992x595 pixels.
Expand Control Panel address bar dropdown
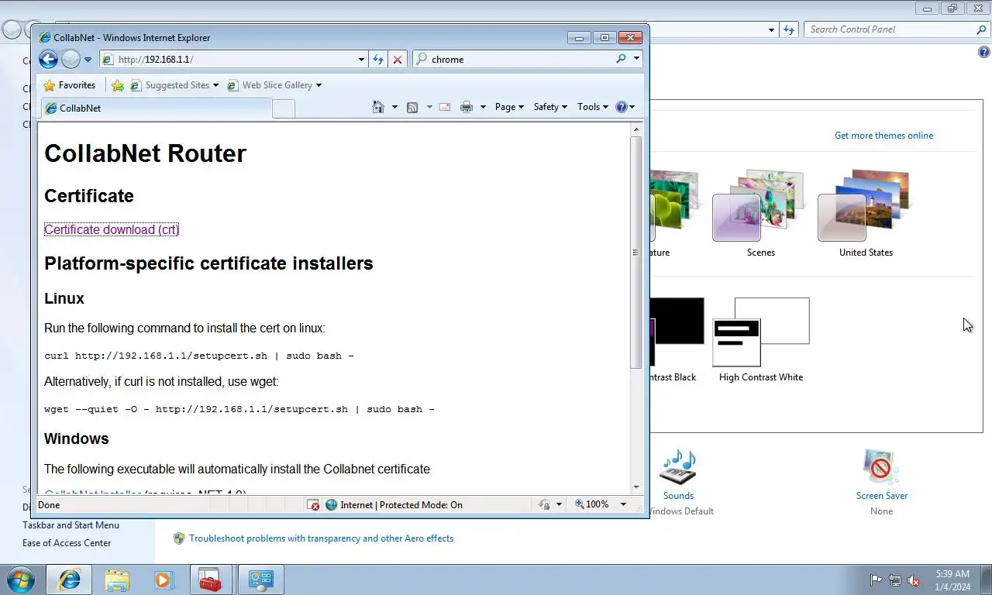coord(771,29)
